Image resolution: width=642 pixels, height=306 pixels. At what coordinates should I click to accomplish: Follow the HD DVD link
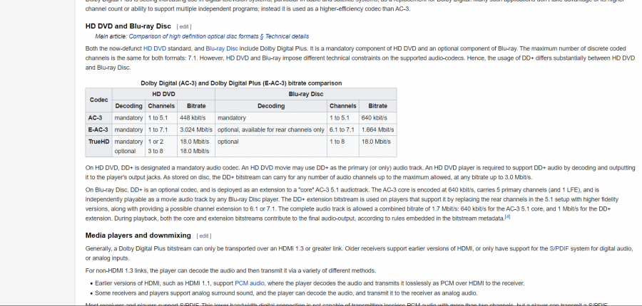tap(155, 48)
